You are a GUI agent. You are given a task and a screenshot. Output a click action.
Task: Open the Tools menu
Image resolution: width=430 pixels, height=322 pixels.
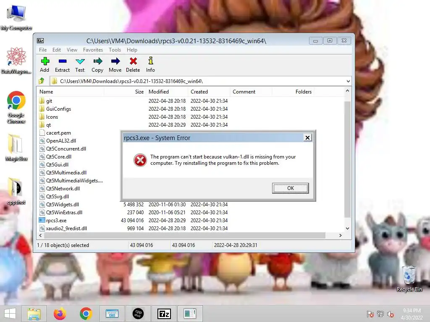pos(115,50)
